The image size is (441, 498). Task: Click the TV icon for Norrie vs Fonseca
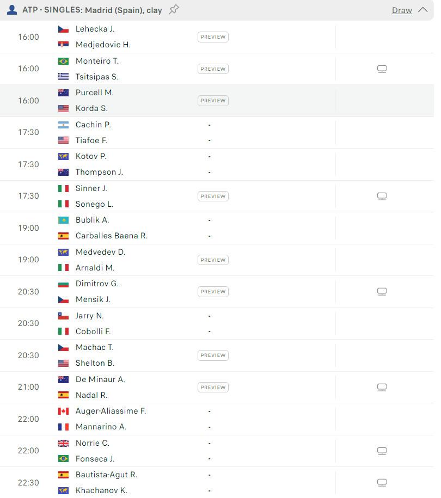(382, 451)
